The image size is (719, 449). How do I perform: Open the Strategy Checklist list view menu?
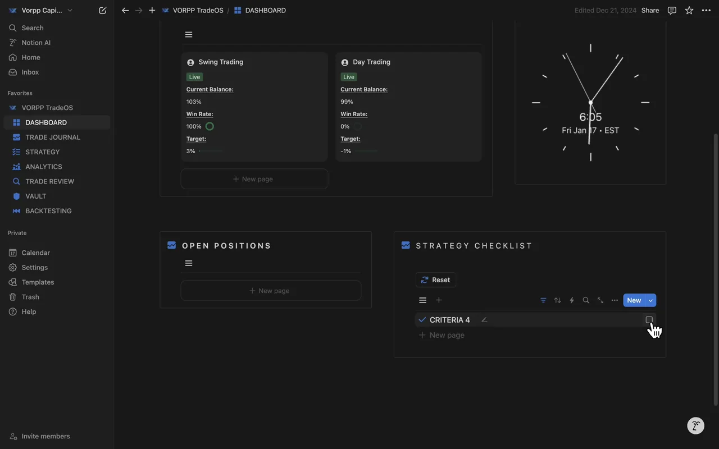pos(423,300)
